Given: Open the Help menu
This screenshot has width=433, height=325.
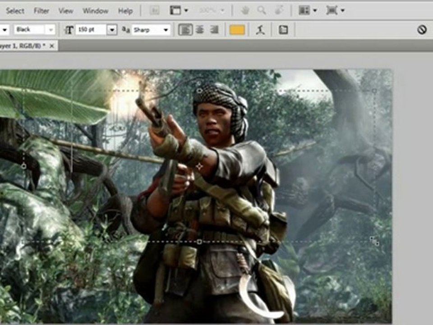Looking at the screenshot, I should click(x=125, y=11).
